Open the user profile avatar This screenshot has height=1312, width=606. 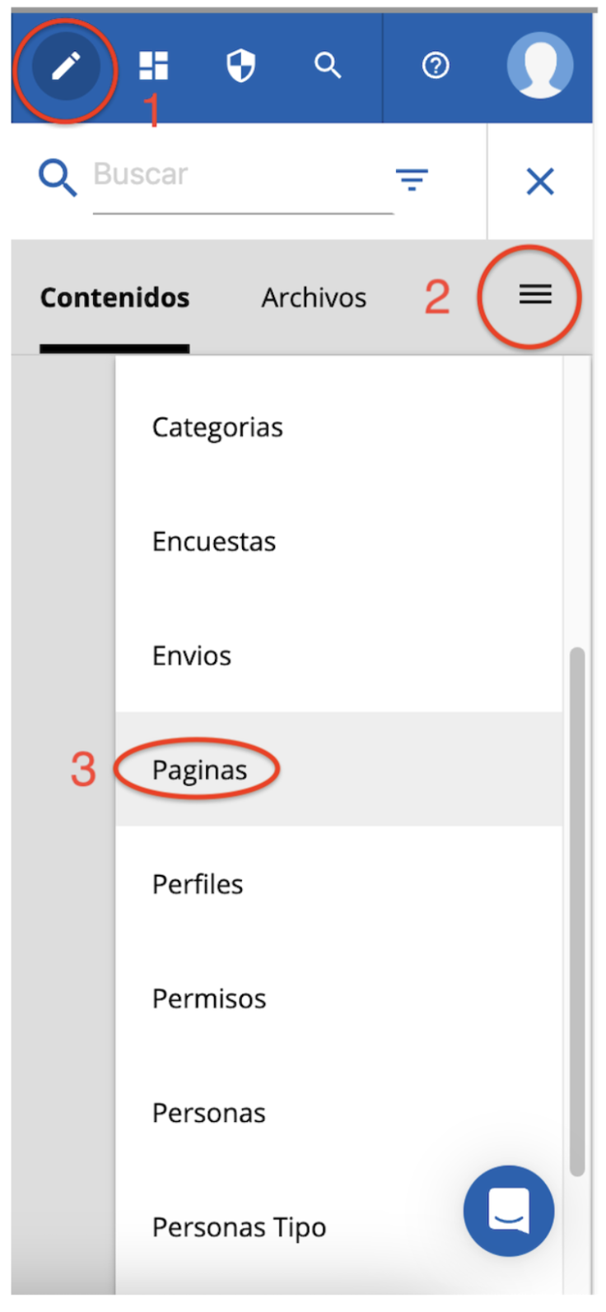point(540,66)
